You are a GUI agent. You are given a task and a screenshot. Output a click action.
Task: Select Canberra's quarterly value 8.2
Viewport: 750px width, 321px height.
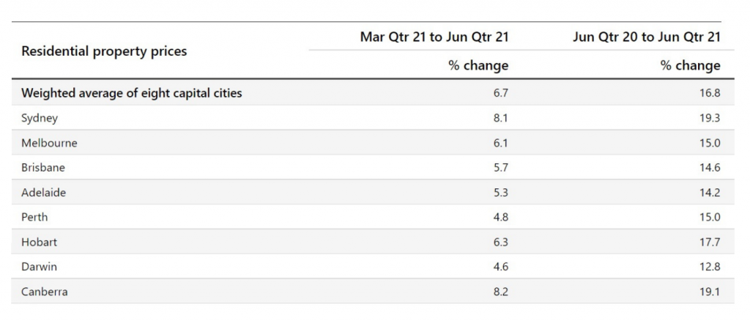point(501,292)
